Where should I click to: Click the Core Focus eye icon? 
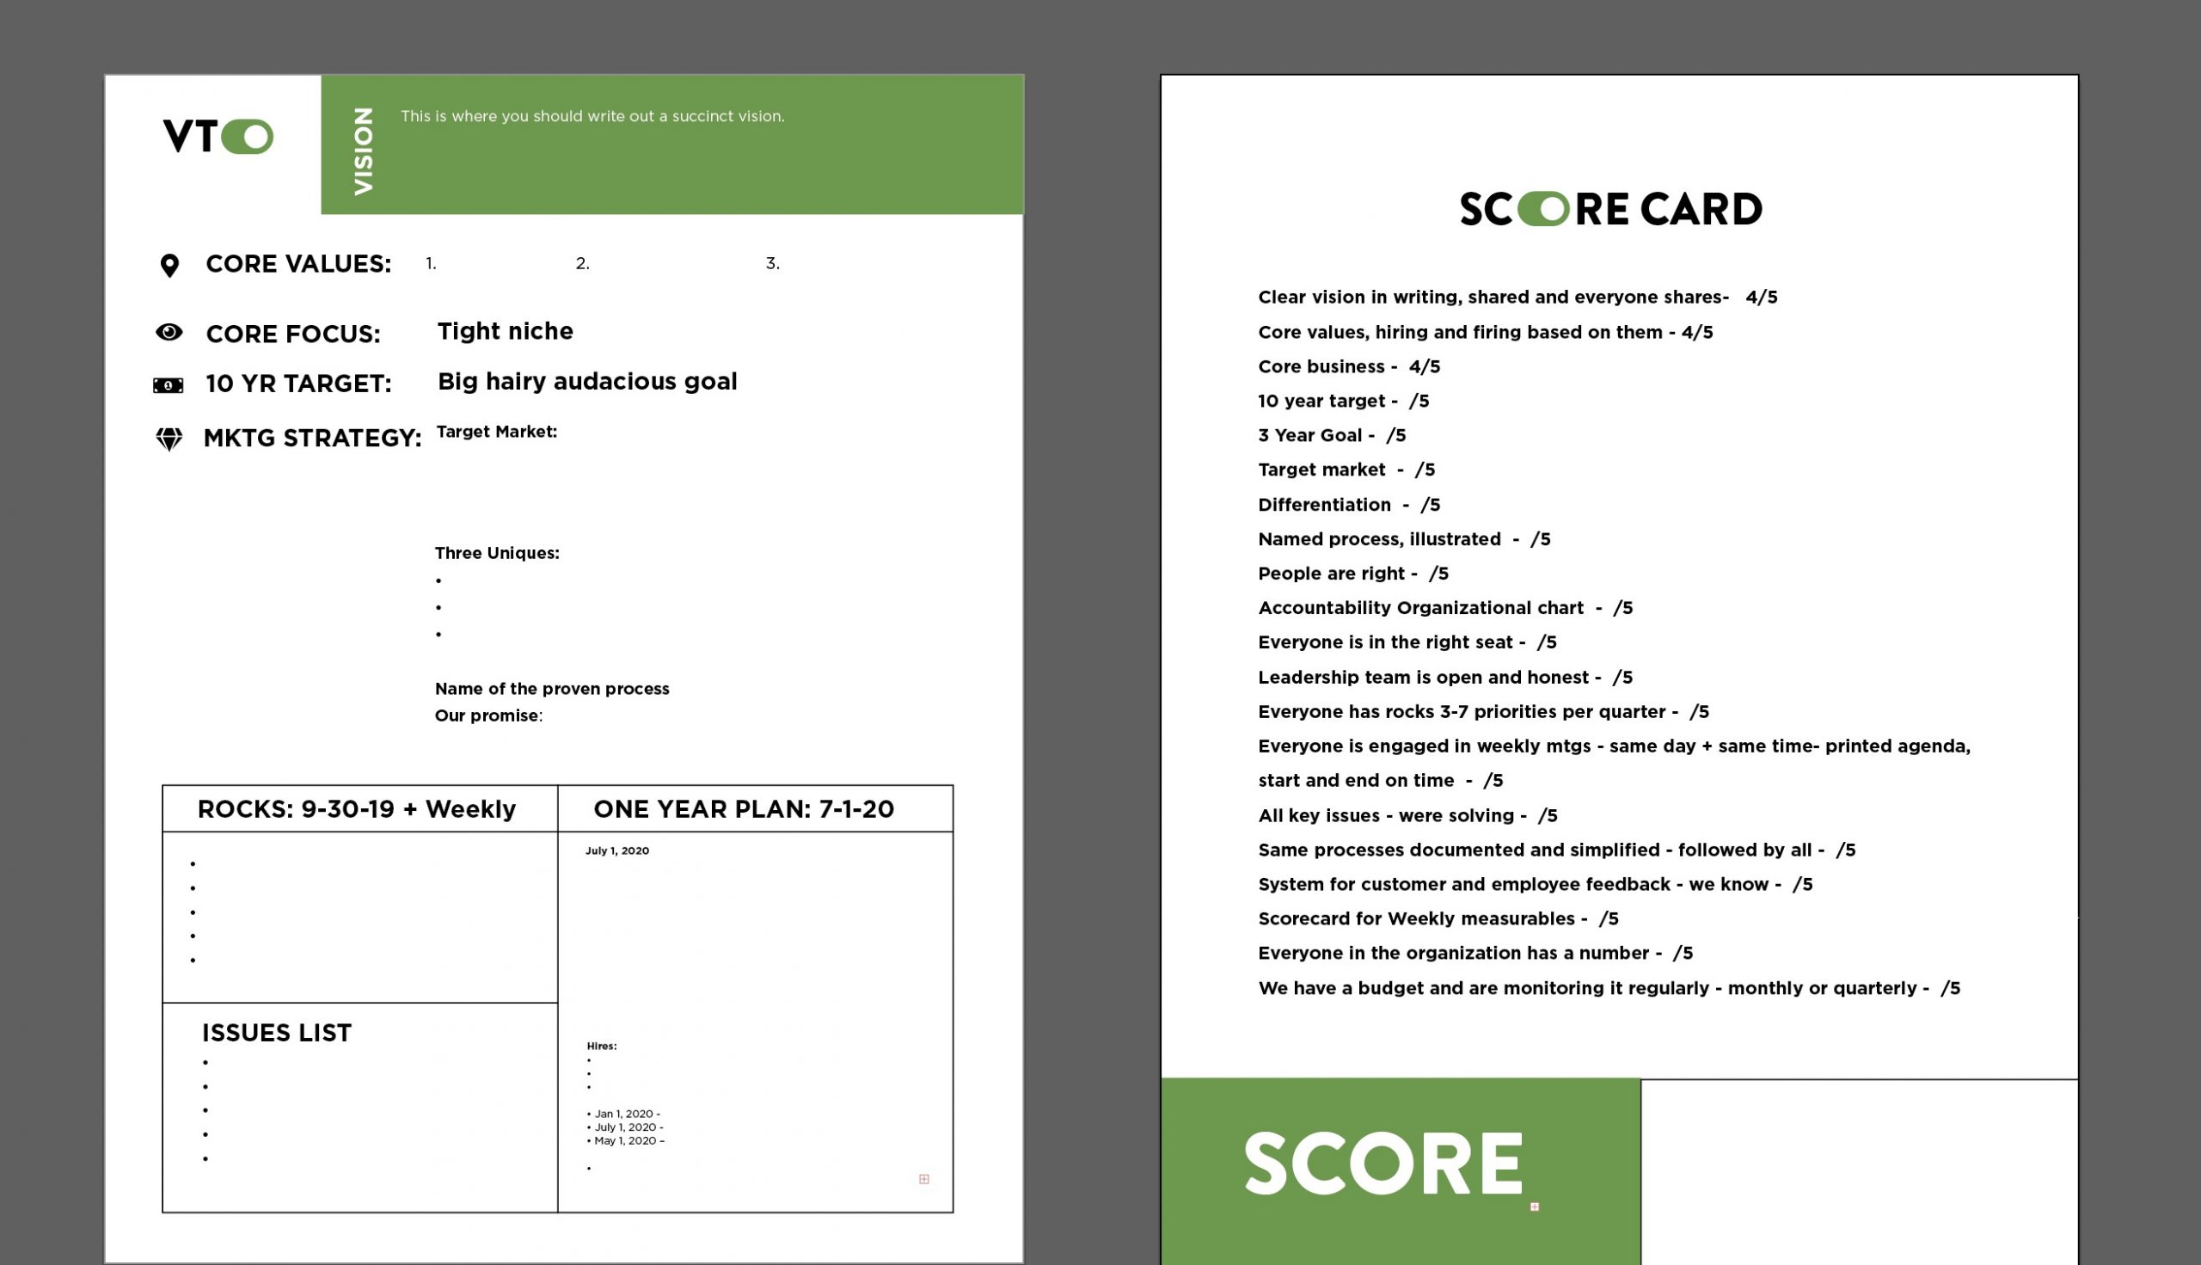pos(169,333)
